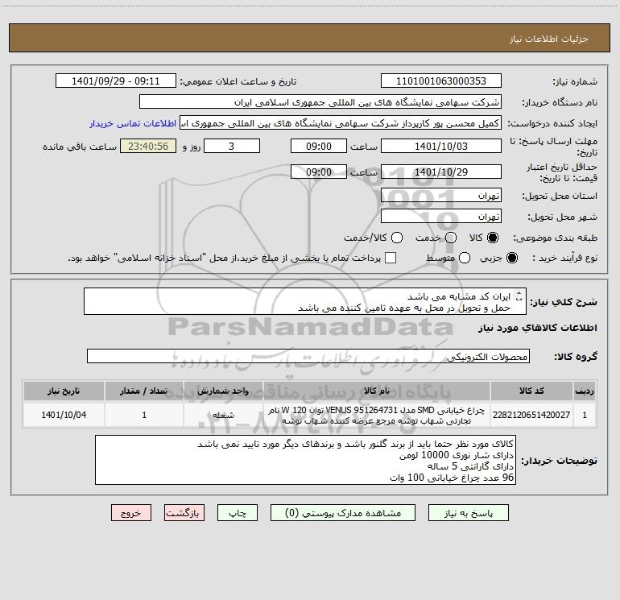Toggle the اسناد خزانه اسلامی payment checkbox

click(391, 258)
